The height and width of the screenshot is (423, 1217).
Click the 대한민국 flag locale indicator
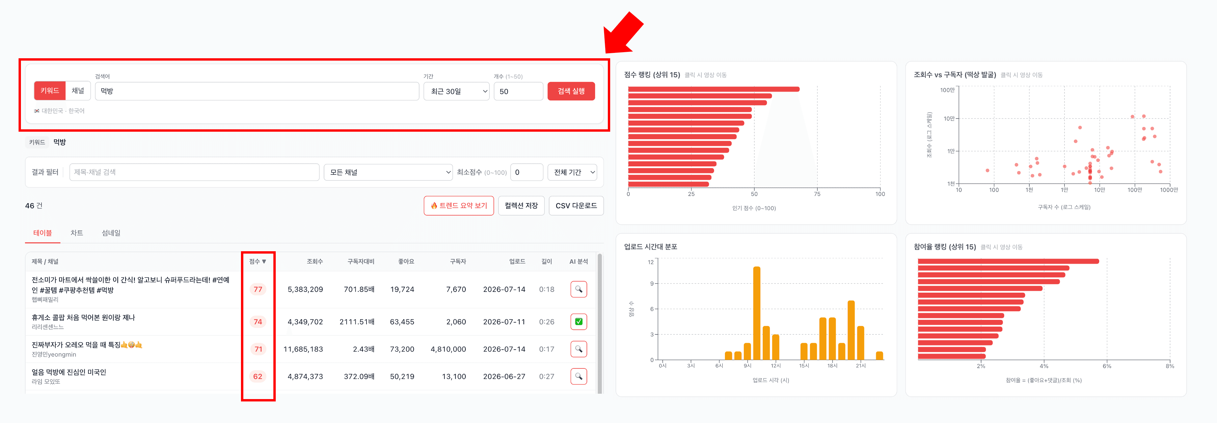click(x=36, y=111)
